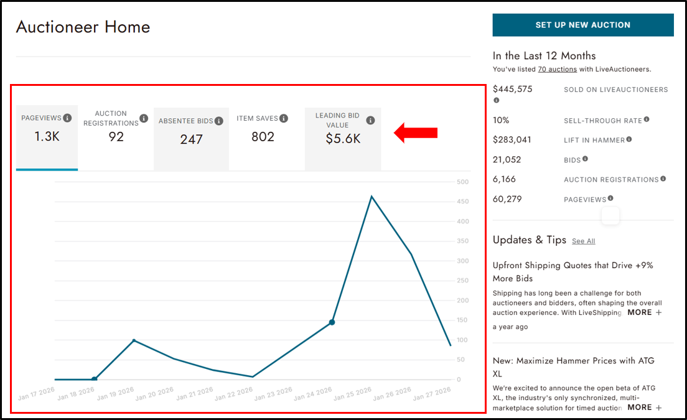Image resolution: width=687 pixels, height=420 pixels.
Task: Click the 21,052 bids value
Action: pos(507,159)
